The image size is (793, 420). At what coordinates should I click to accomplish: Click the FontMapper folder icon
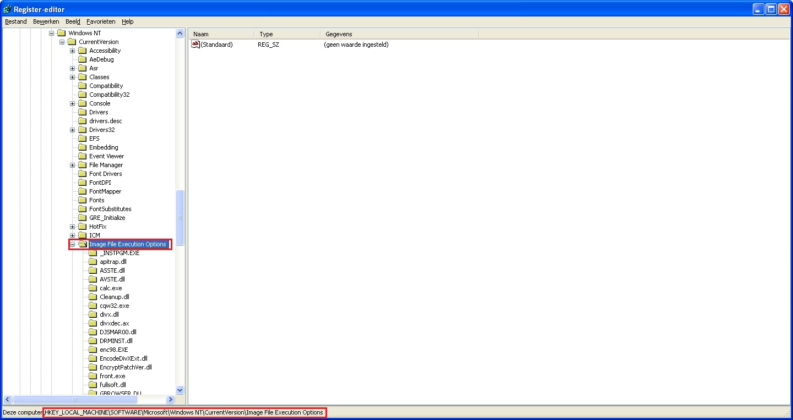[83, 191]
